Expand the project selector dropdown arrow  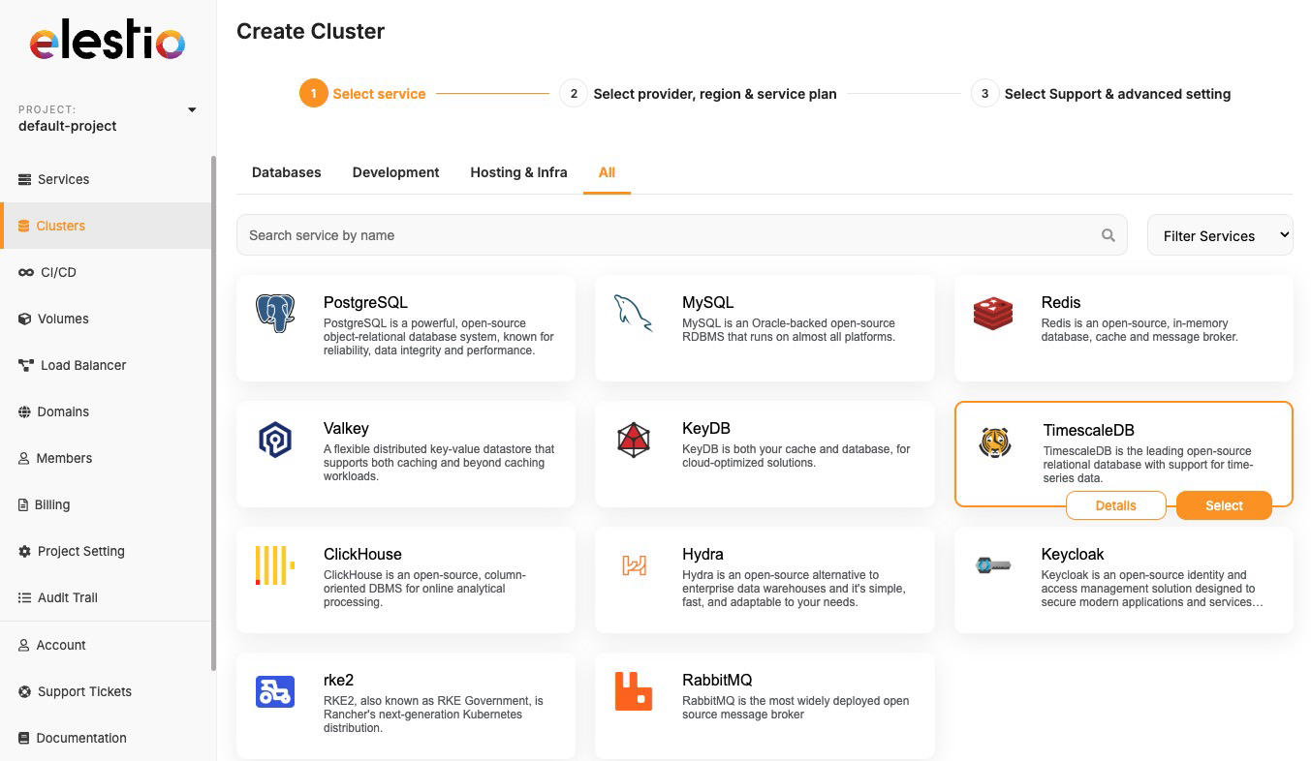[x=192, y=109]
